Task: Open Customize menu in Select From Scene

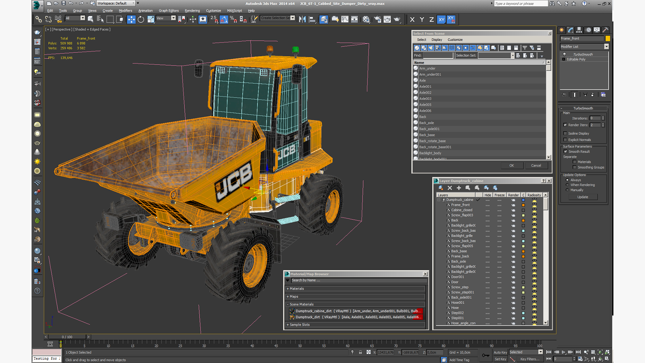Action: [x=455, y=40]
